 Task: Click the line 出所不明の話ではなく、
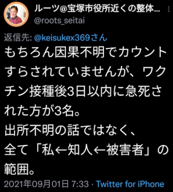pyautogui.click(x=70, y=130)
